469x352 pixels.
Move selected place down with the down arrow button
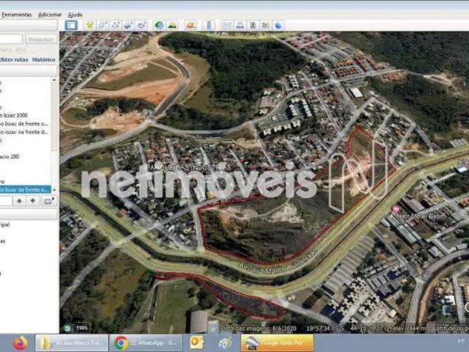(x=32, y=201)
